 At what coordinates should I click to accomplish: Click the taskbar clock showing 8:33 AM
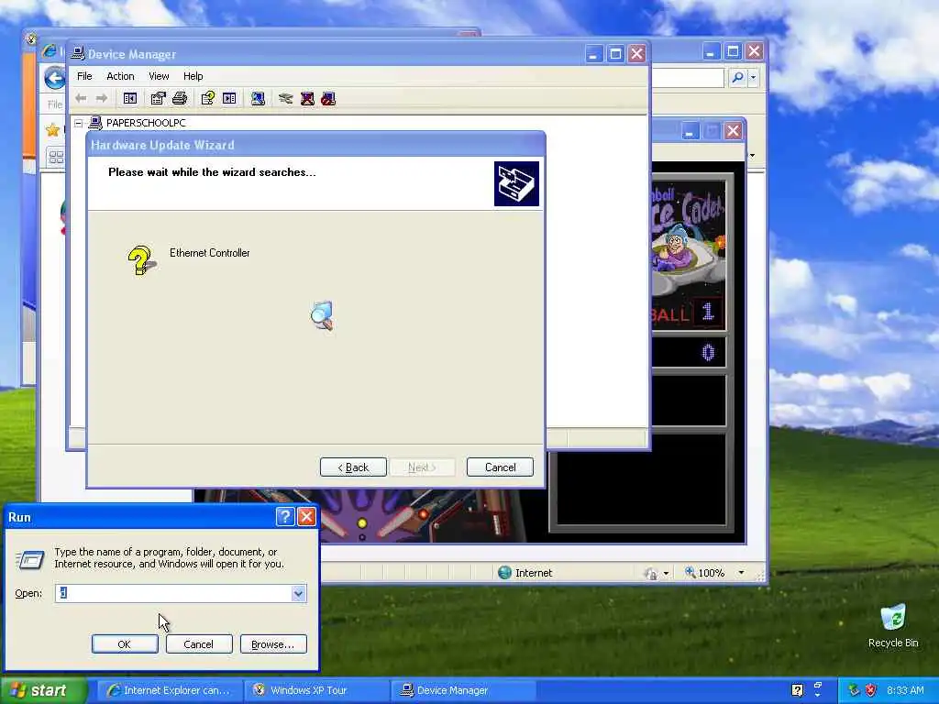point(905,690)
